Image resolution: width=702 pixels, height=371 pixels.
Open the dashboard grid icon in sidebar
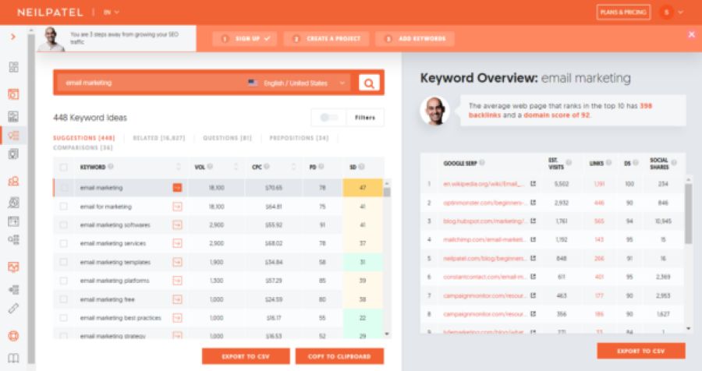click(13, 67)
